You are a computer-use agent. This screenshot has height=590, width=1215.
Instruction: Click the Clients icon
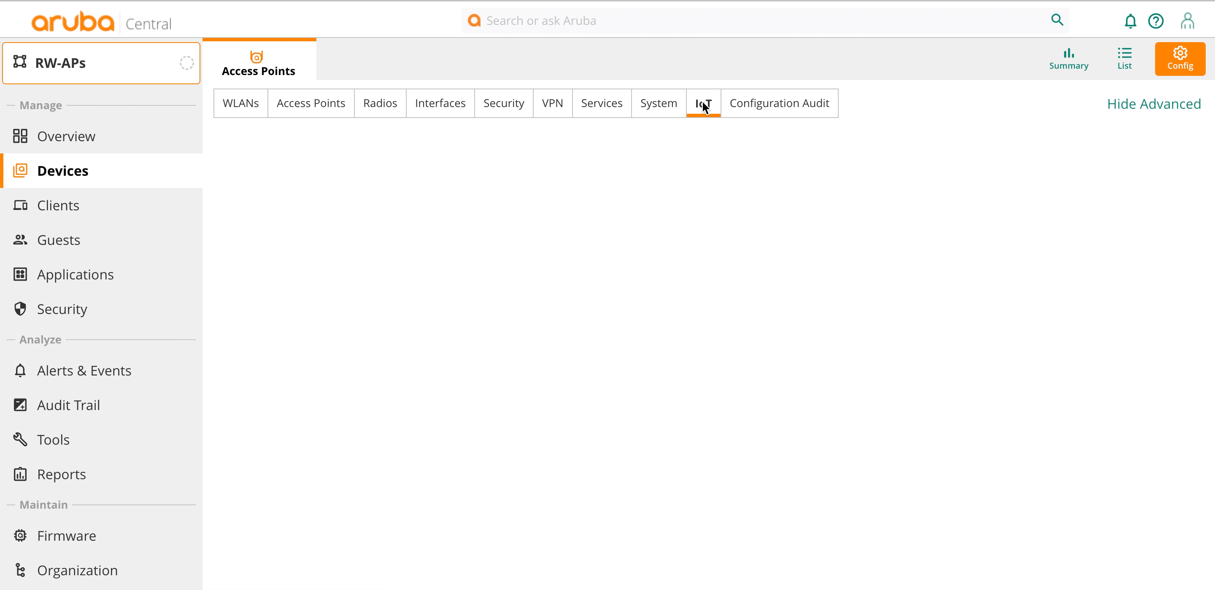(x=20, y=205)
